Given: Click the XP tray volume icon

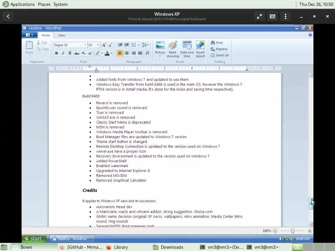Looking at the screenshot, I should (x=281, y=239).
